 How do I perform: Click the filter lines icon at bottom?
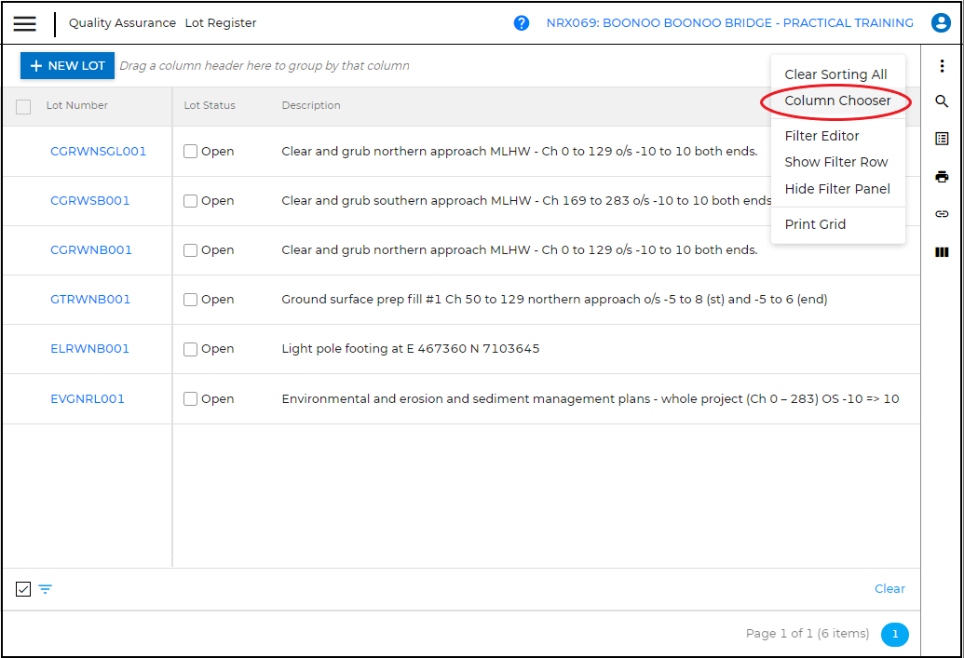[45, 589]
